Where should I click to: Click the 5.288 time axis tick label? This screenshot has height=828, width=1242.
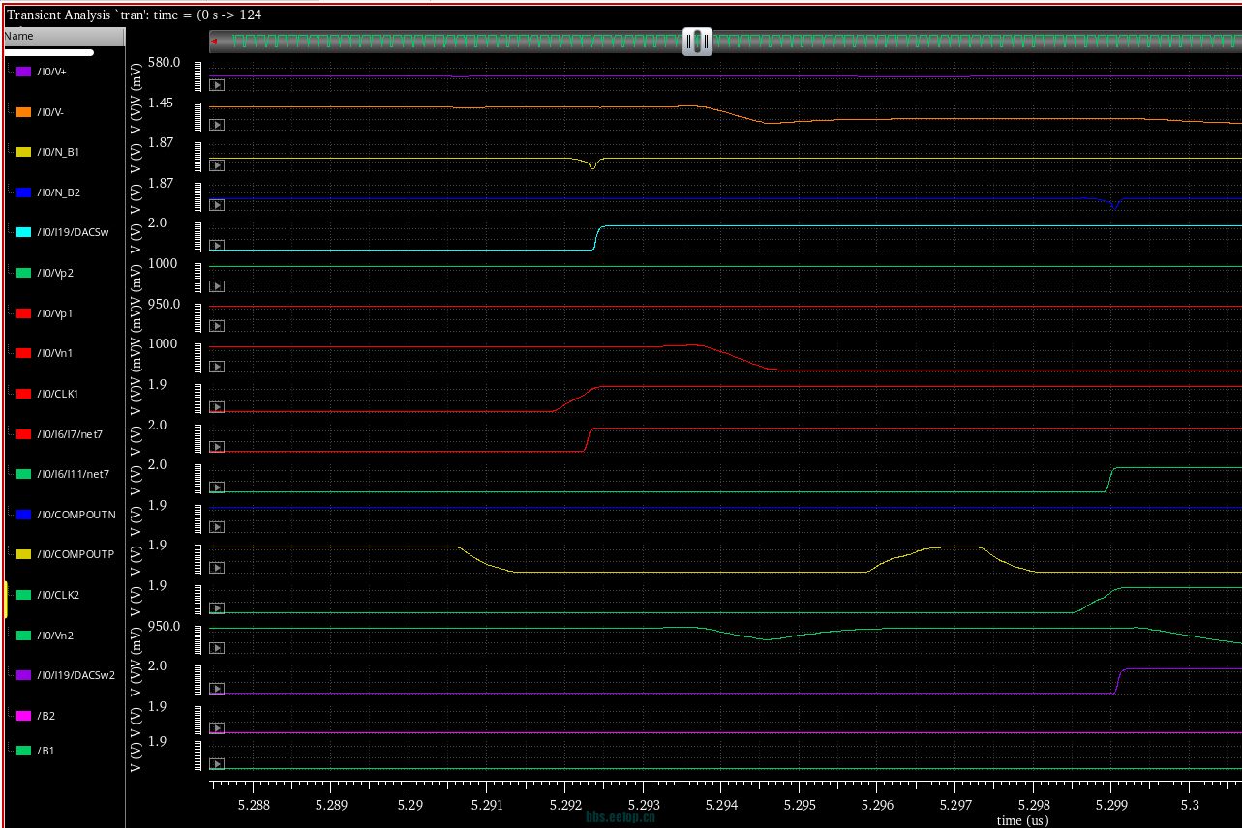tap(253, 805)
